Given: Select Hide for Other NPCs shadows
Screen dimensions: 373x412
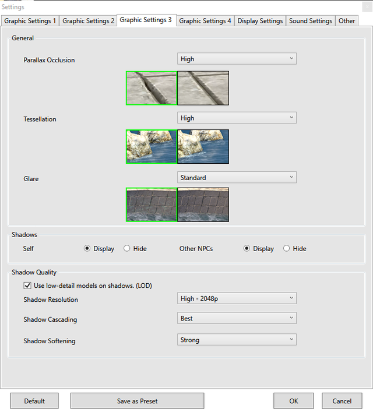Looking at the screenshot, I should [x=286, y=249].
